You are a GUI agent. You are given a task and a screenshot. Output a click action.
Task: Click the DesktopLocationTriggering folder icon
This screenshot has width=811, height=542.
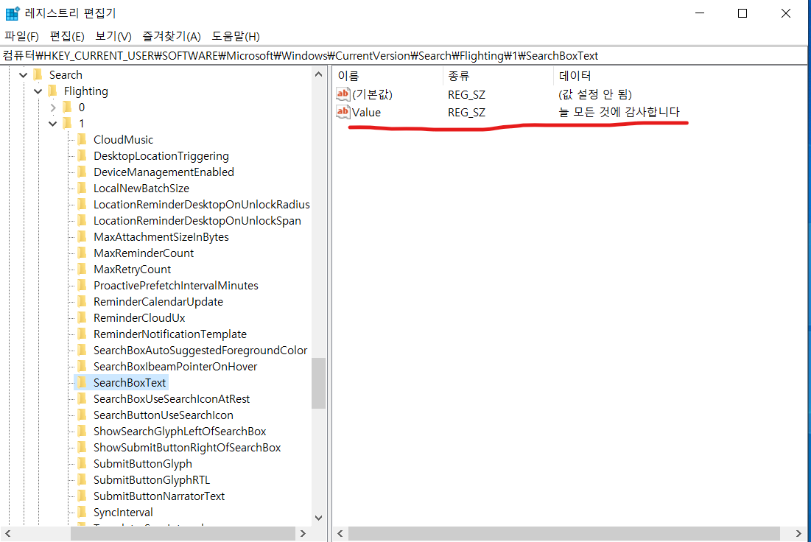(x=82, y=155)
